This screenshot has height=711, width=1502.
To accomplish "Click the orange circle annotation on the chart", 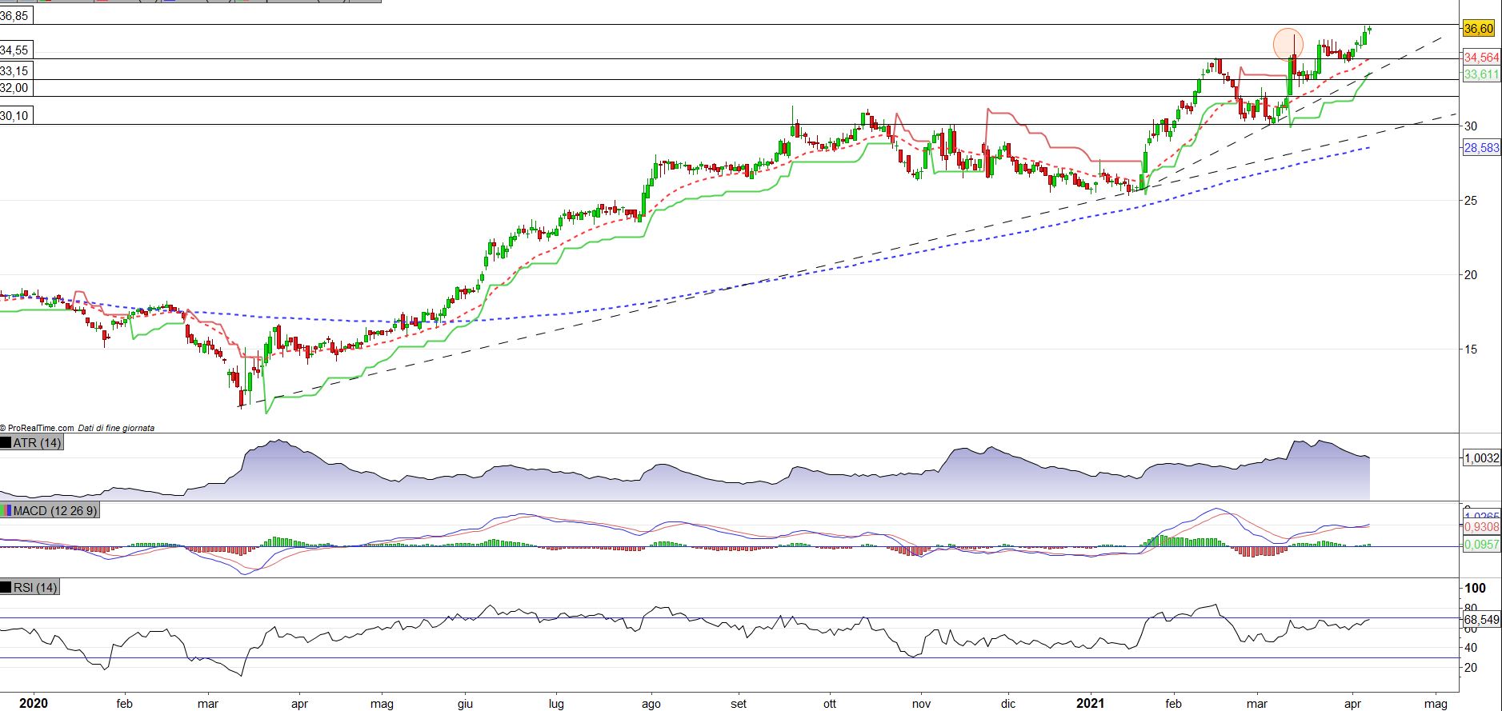I will pyautogui.click(x=1288, y=44).
